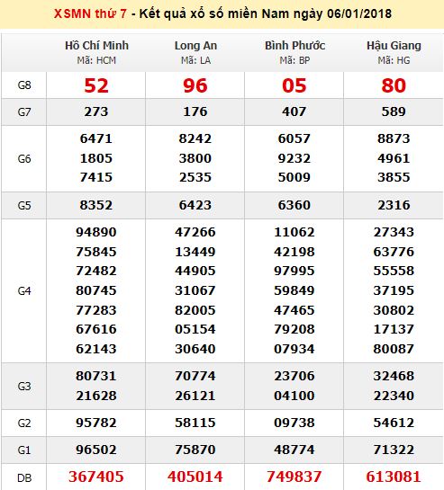Click the DB special prize label
This screenshot has width=444, height=490.
click(x=24, y=477)
